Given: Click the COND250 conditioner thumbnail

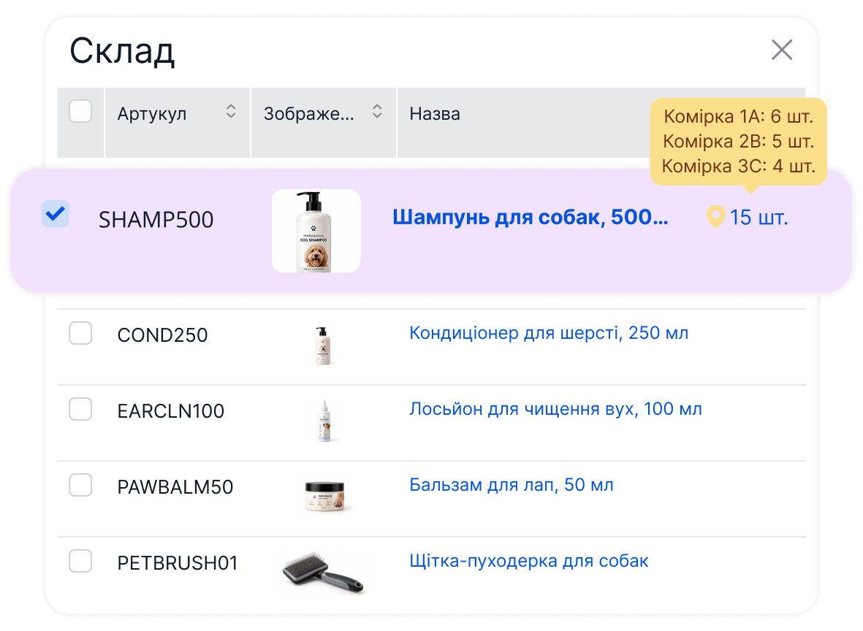Looking at the screenshot, I should (323, 345).
